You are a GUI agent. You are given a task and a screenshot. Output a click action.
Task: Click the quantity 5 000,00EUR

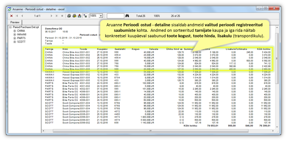click(147, 120)
